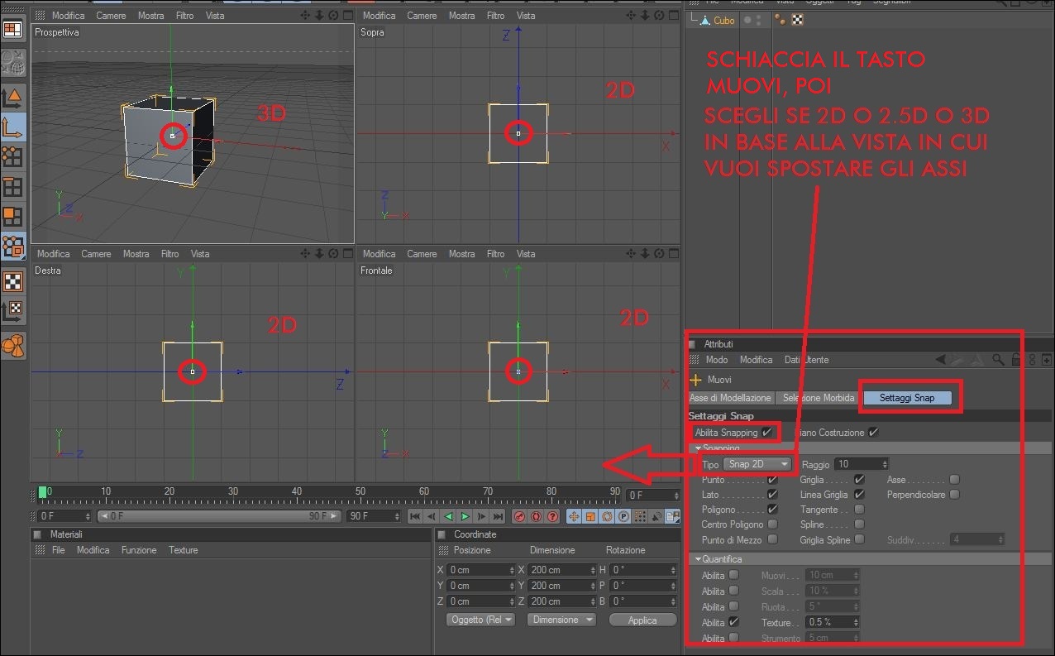Click the rotate icon of Prospettiva viewport
This screenshot has height=656, width=1055.
coord(333,15)
